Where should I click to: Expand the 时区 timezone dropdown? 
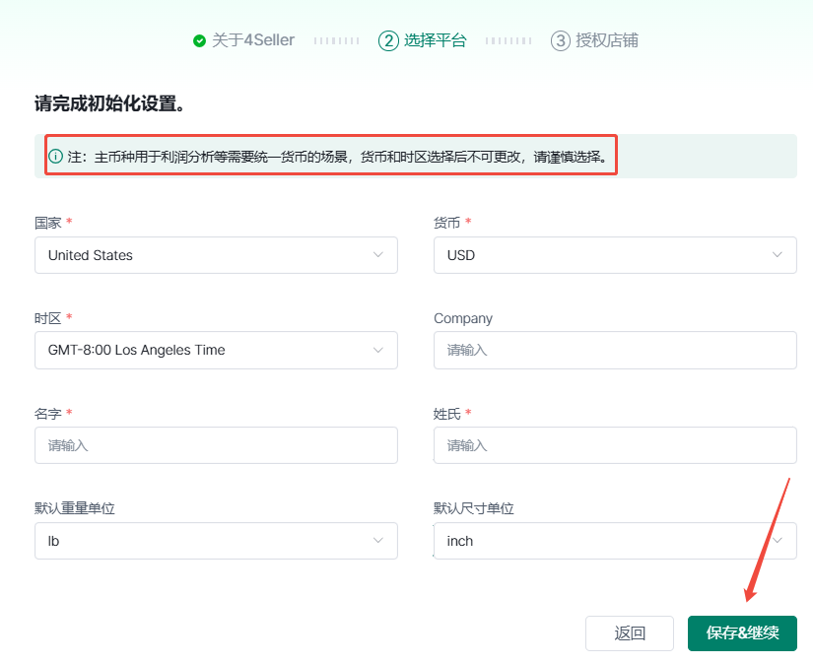(x=215, y=350)
